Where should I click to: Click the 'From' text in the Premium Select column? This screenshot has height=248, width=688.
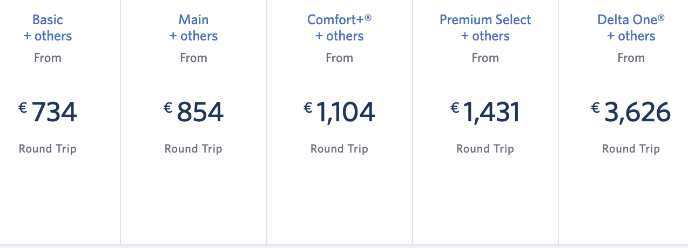[x=485, y=58]
